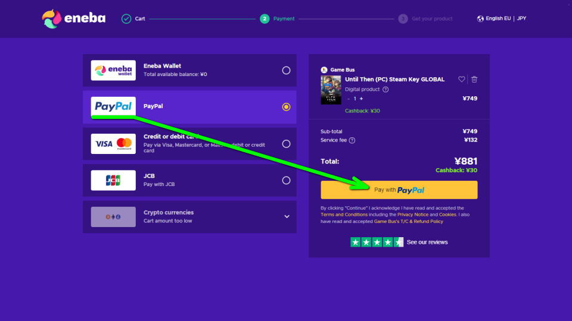Screen dimensions: 572x321
Task: Select the Credit or debit card radio button
Action: tap(286, 144)
